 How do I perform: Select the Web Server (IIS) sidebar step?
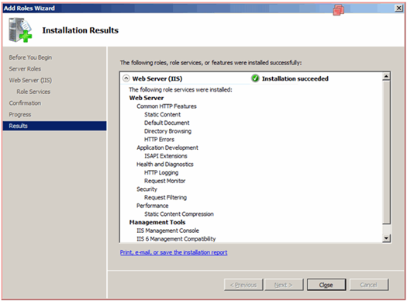tap(30, 80)
